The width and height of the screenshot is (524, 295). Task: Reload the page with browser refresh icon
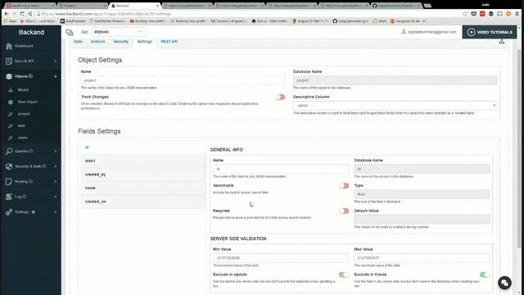[22, 14]
